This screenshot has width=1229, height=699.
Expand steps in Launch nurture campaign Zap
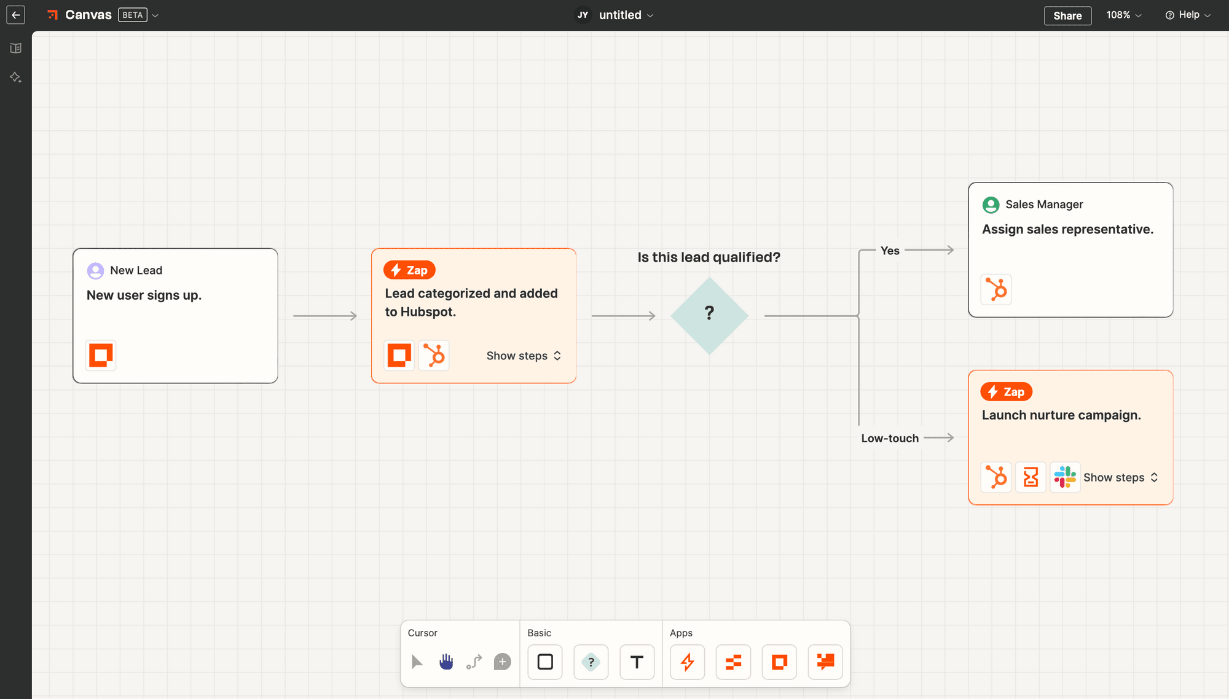pyautogui.click(x=1118, y=477)
